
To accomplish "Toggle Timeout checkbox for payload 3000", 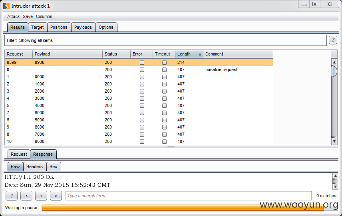I will 165,99.
